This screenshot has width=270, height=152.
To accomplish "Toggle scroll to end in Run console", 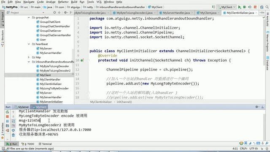I will coord(13,126).
